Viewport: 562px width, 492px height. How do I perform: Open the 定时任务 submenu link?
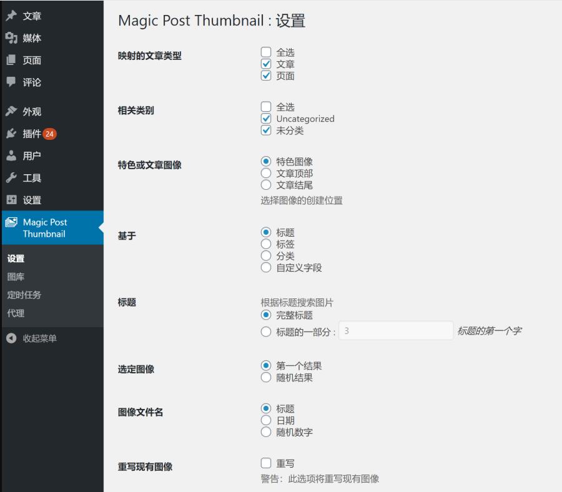24,295
